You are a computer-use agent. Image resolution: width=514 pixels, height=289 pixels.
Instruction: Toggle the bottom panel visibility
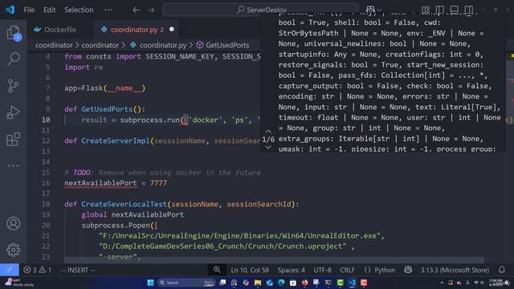454,10
